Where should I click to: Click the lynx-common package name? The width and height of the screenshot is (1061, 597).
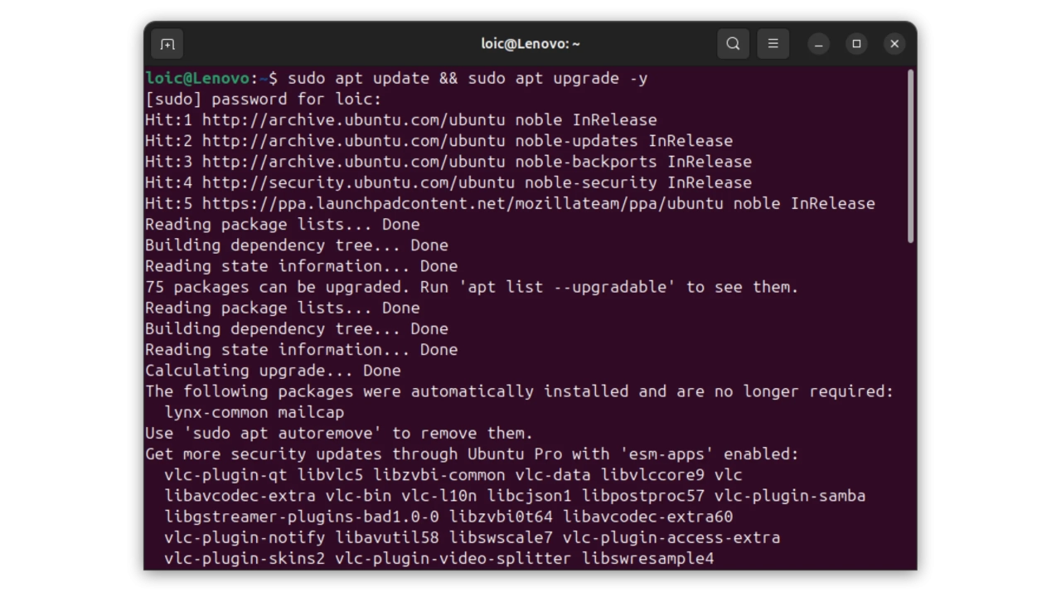pos(216,413)
